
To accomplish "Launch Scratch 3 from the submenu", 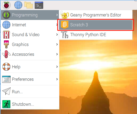I will [96, 25].
